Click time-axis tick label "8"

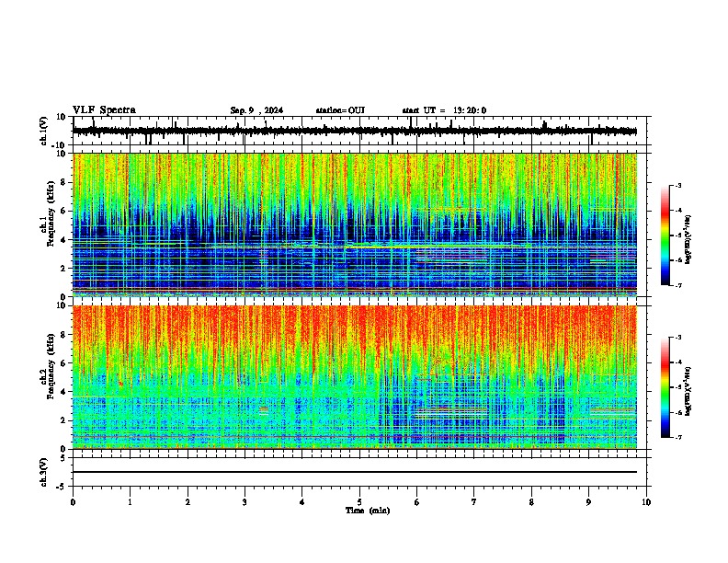tap(531, 502)
